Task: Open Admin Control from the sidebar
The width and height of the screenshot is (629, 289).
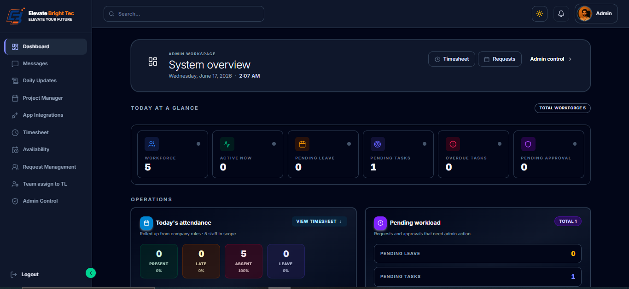Action: pyautogui.click(x=46, y=201)
